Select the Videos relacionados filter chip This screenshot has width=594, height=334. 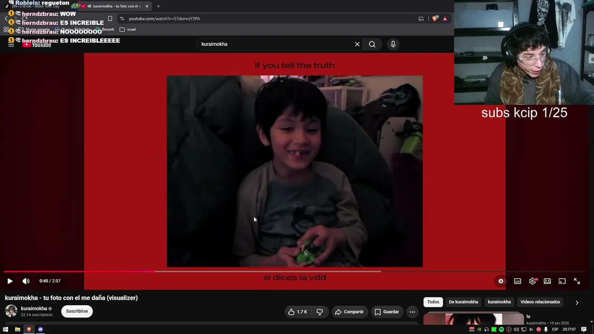(x=540, y=302)
